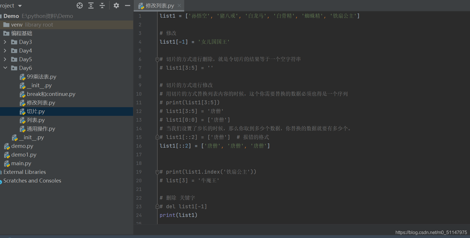Click '# 删除 关键字' comment on line 22

(x=177, y=198)
